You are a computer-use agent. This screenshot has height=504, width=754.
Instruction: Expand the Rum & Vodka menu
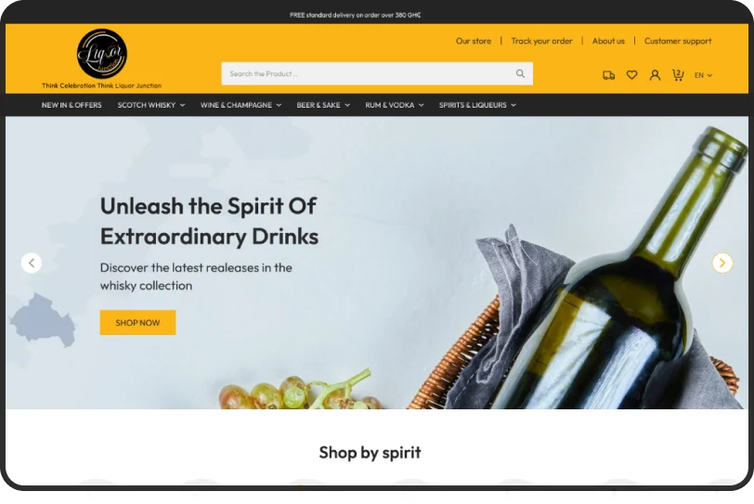395,105
